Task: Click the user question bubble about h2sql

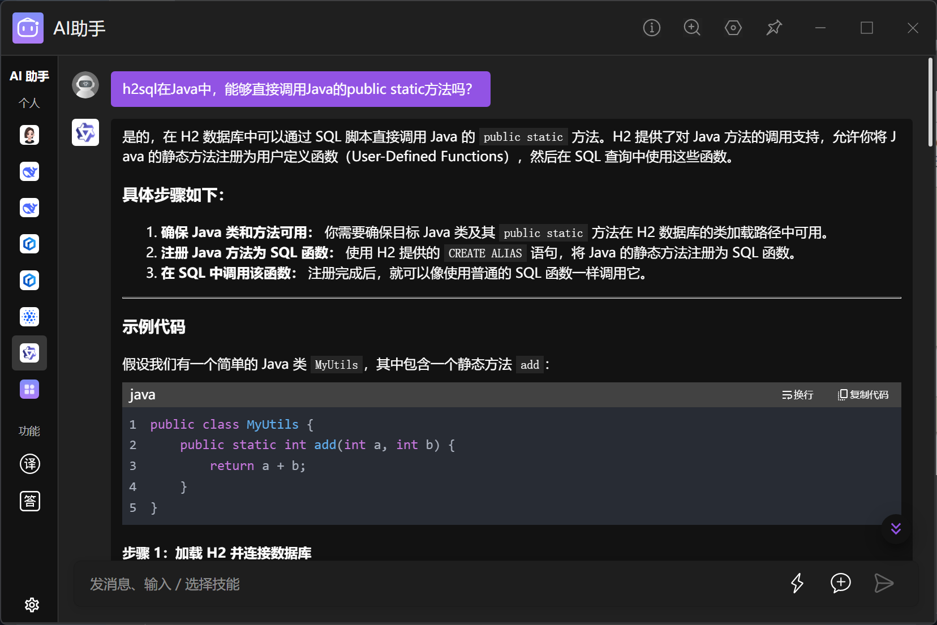Action: 300,89
